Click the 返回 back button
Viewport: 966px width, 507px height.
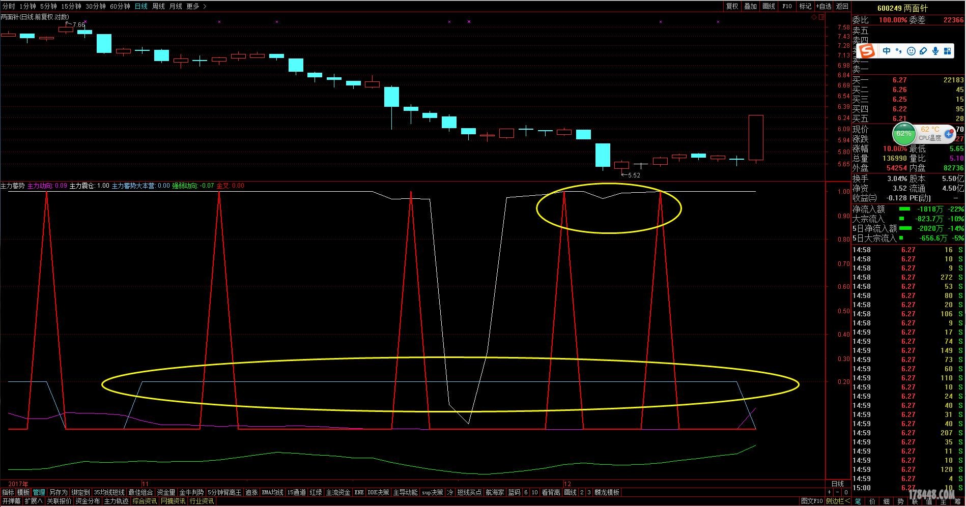[x=842, y=6]
